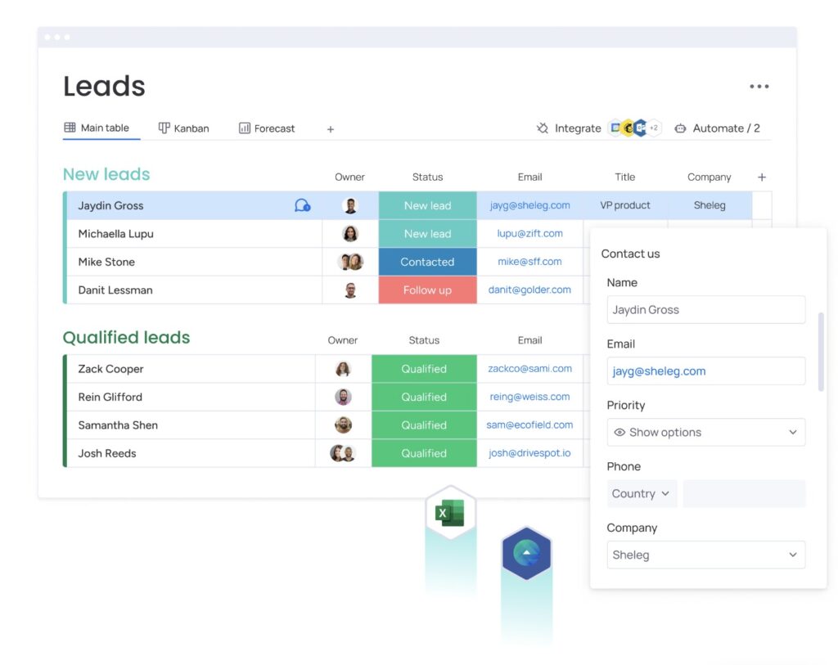Expand the Priority Show options dropdown

click(x=706, y=433)
